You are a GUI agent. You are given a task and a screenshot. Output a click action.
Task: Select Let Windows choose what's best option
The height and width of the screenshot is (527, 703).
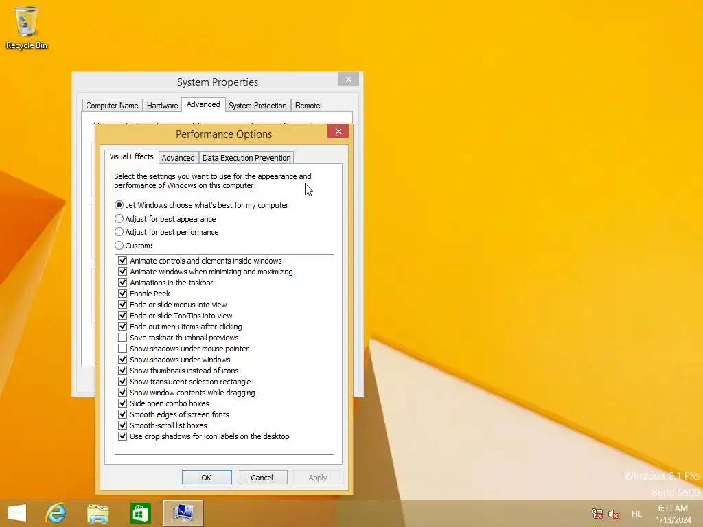tap(201, 205)
